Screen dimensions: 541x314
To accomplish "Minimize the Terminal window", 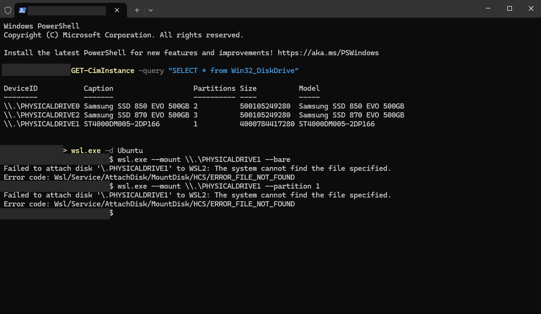I will pos(488,8).
